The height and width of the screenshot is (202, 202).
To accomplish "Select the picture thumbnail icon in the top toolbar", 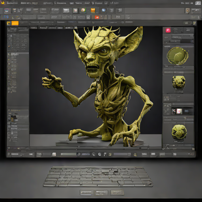I will tap(75, 11).
